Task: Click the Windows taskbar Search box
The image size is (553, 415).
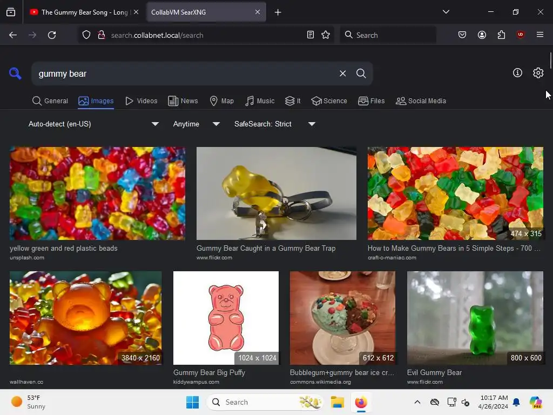Action: pos(265,402)
